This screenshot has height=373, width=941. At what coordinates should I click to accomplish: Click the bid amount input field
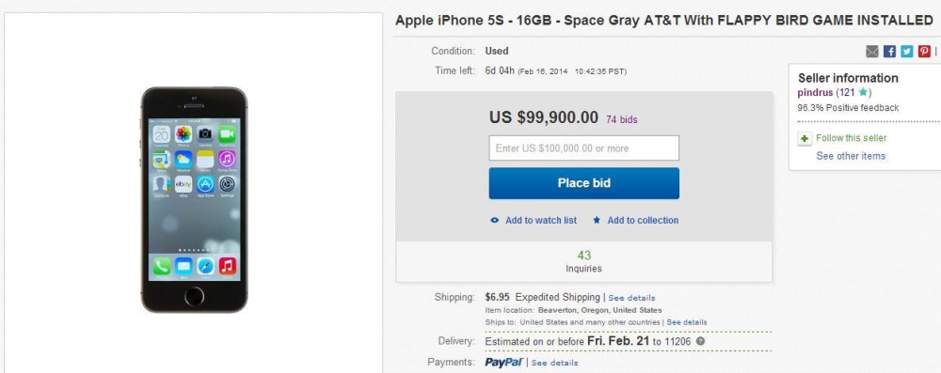click(584, 148)
